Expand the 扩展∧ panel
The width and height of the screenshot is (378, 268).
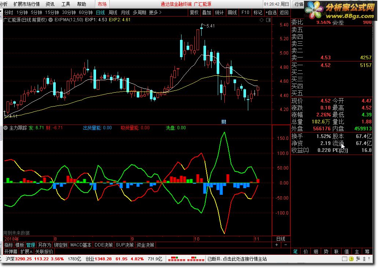point(26,252)
